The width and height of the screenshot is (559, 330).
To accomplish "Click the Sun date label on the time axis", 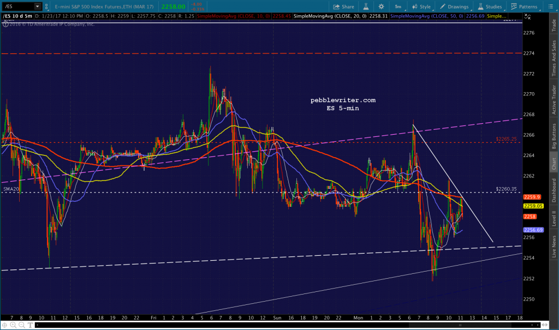I will point(277,318).
